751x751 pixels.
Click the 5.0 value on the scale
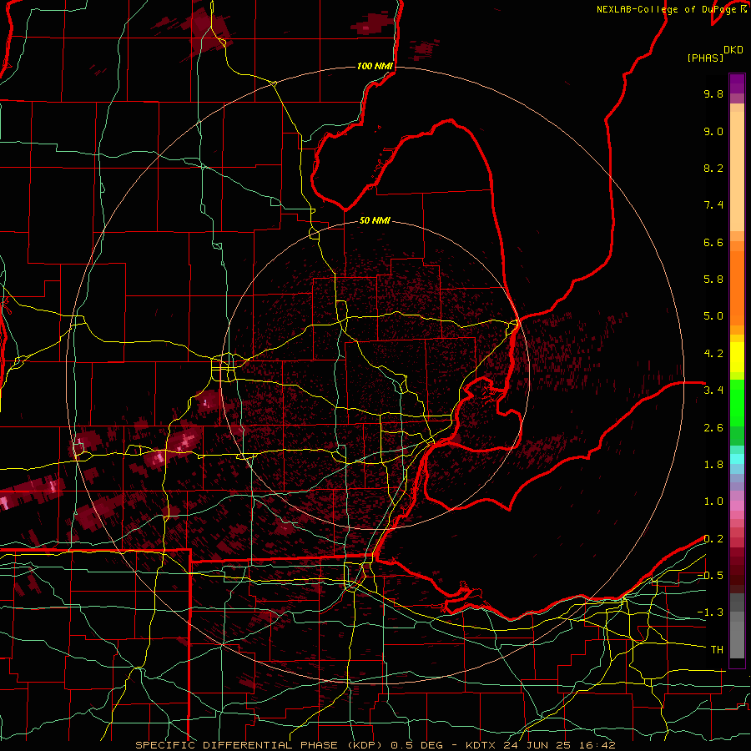click(x=713, y=316)
